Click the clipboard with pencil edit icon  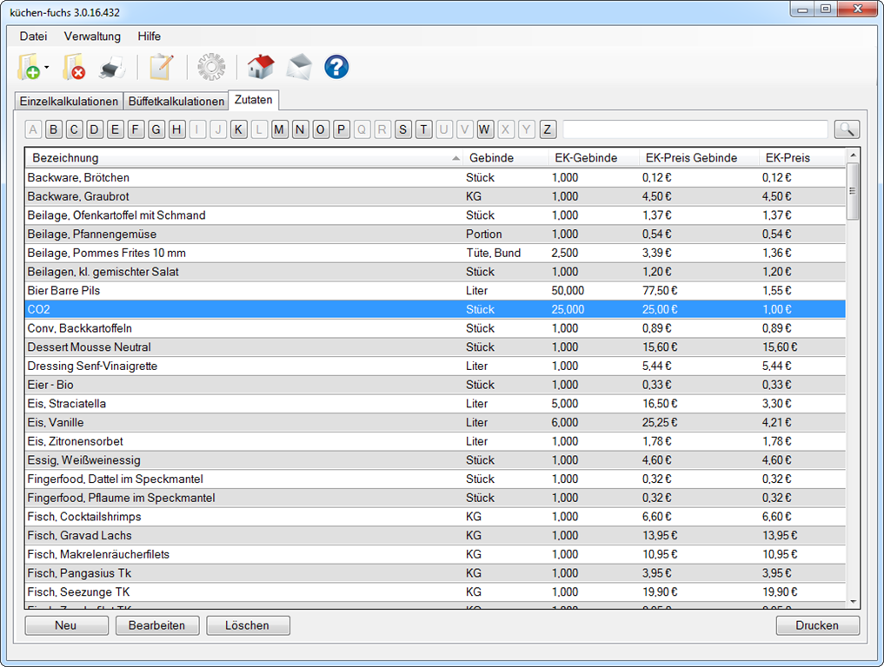click(x=161, y=67)
